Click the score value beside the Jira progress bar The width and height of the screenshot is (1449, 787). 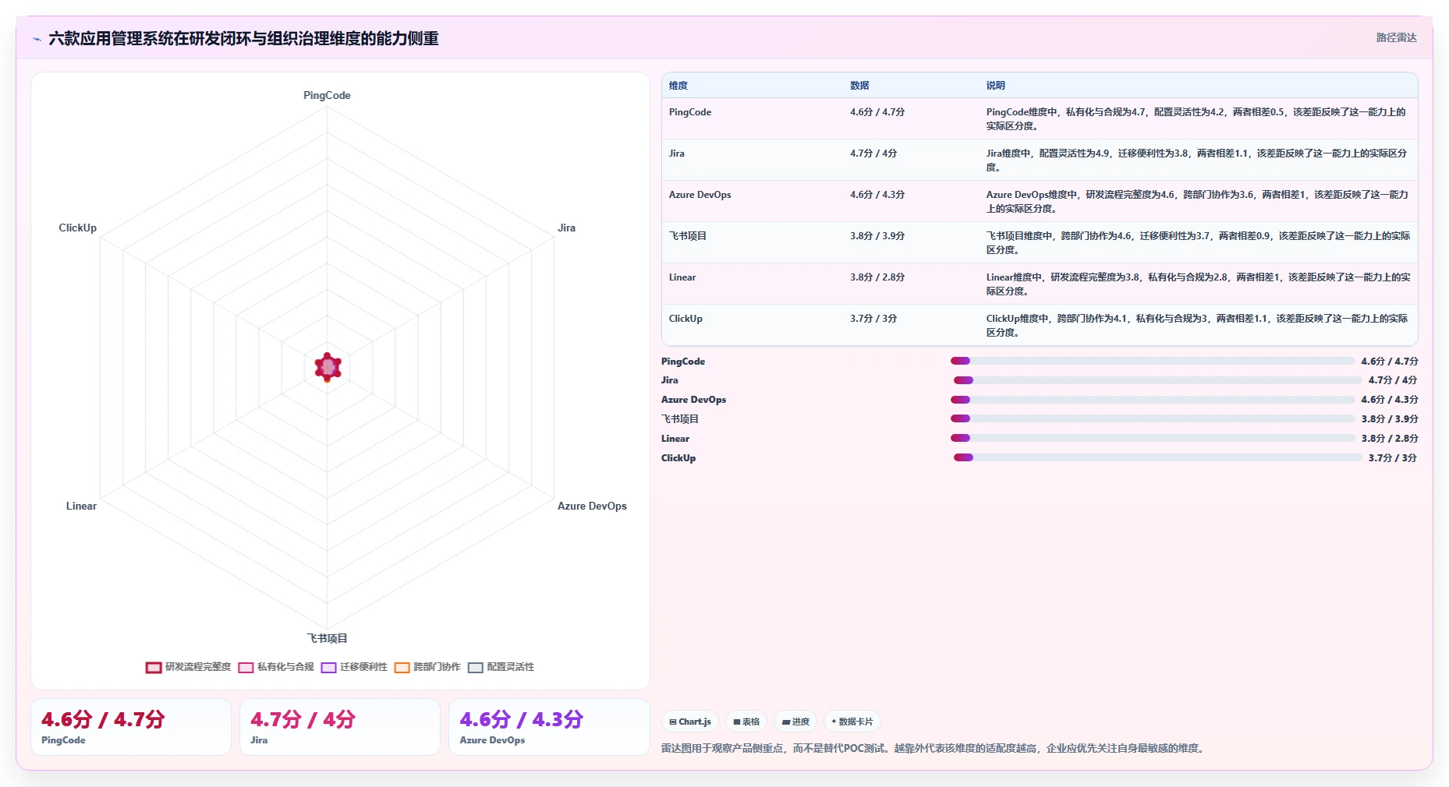click(x=1393, y=380)
